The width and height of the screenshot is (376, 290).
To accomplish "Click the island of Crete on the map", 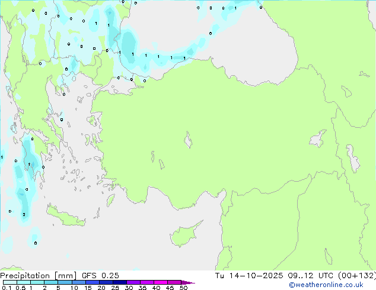I will (x=66, y=216).
